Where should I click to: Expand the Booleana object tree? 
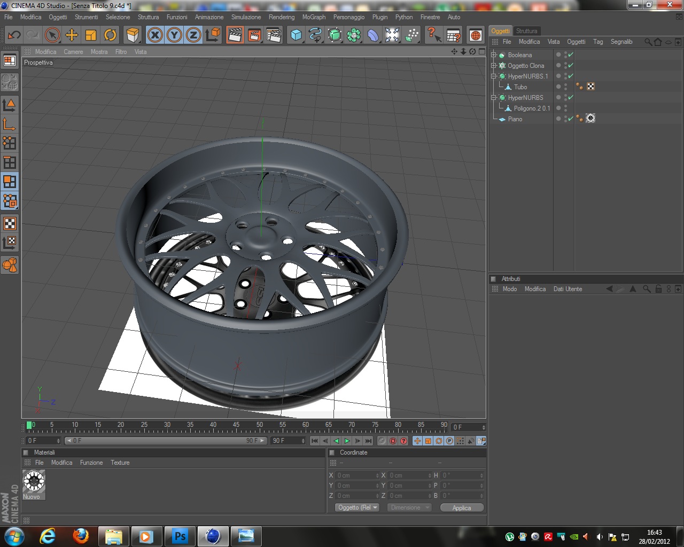(x=494, y=55)
